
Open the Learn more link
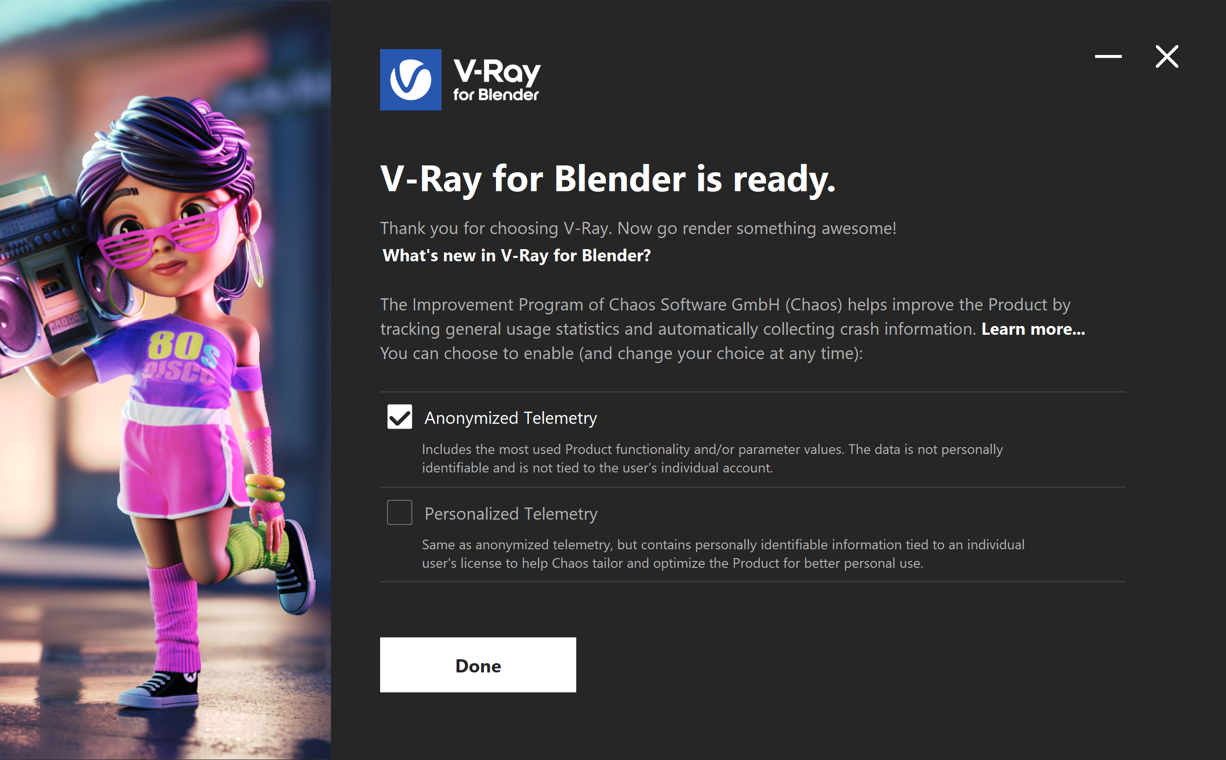[1033, 329]
